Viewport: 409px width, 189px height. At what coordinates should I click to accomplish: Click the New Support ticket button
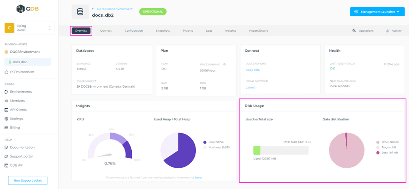pos(28,180)
